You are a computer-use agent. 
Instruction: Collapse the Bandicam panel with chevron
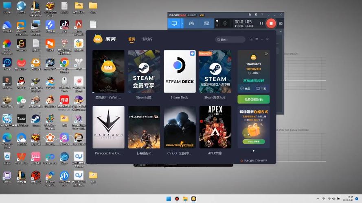click(x=281, y=32)
